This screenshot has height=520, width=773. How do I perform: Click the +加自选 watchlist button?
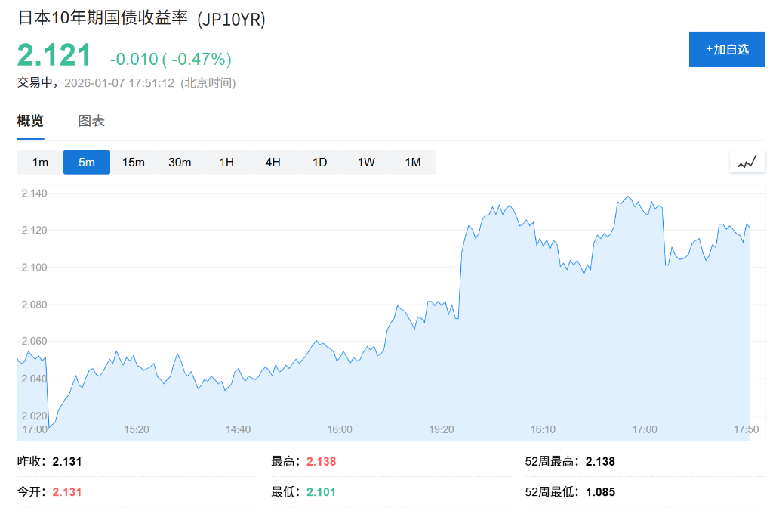(726, 49)
